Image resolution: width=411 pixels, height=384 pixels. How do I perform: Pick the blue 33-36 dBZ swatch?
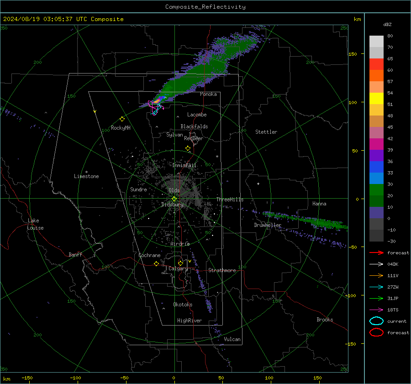[x=376, y=167]
